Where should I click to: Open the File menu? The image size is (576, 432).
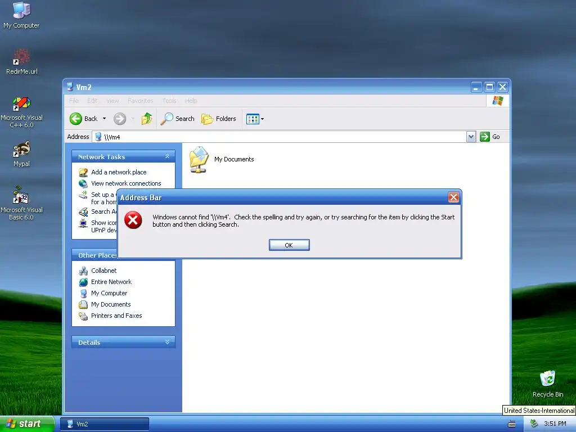(x=74, y=101)
